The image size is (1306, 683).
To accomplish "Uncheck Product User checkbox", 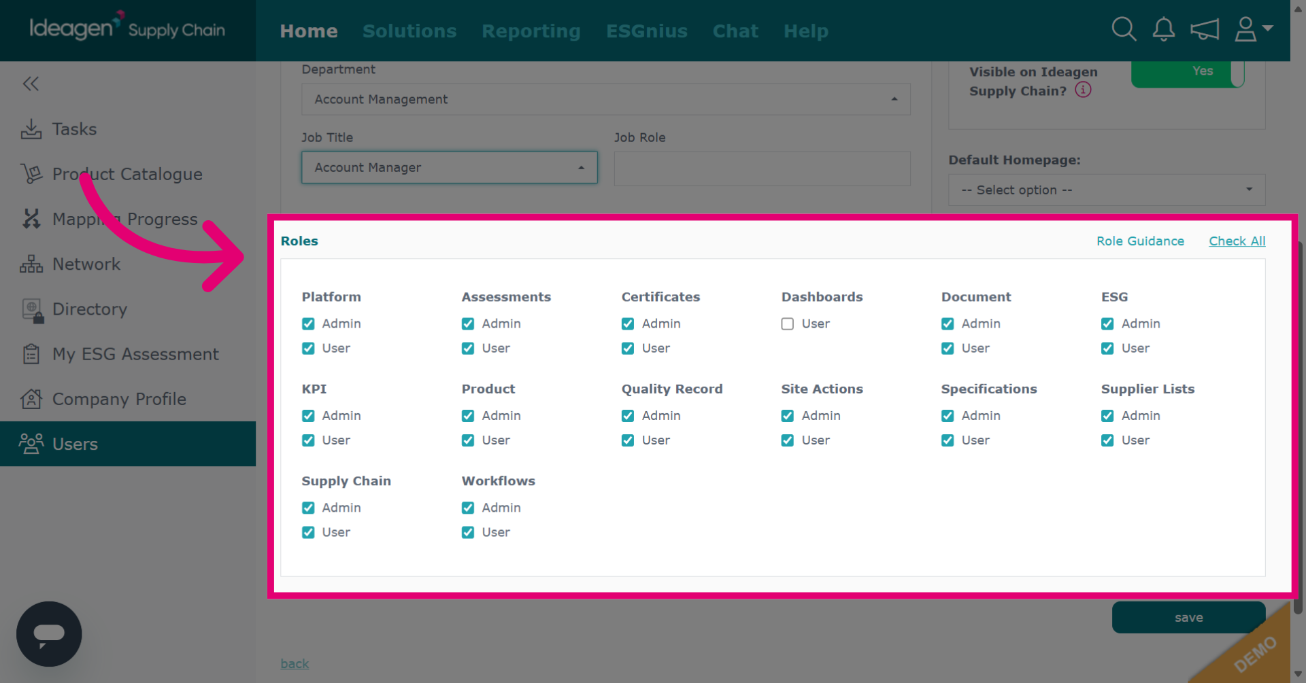I will tap(468, 440).
